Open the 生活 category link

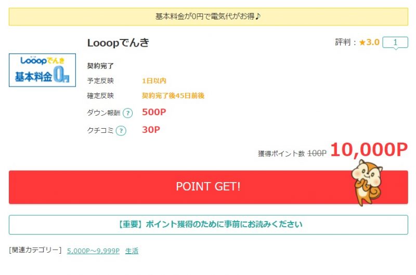pyautogui.click(x=132, y=251)
